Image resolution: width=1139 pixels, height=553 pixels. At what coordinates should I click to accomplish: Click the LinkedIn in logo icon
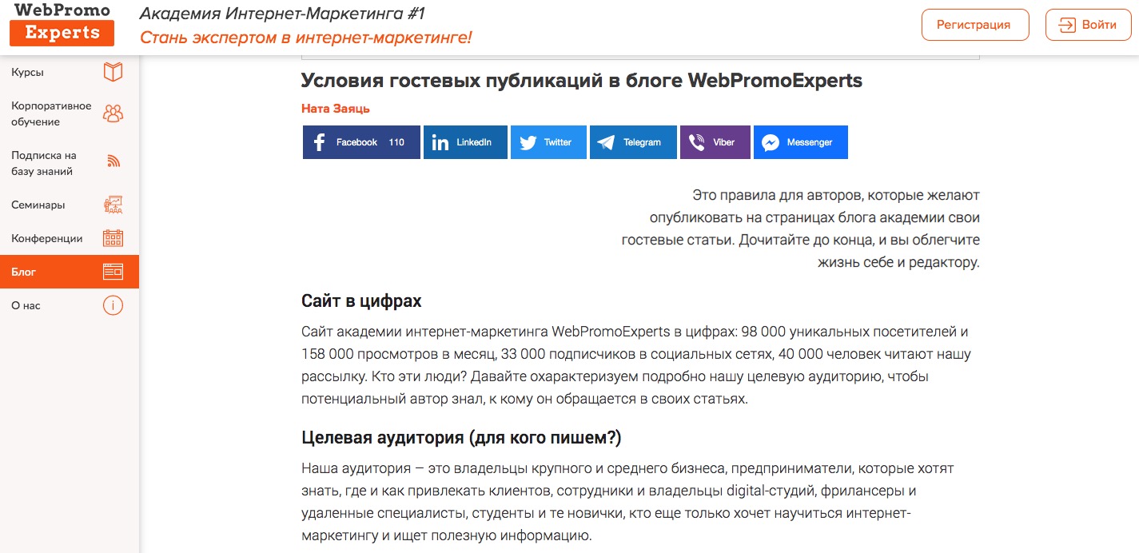coord(440,142)
